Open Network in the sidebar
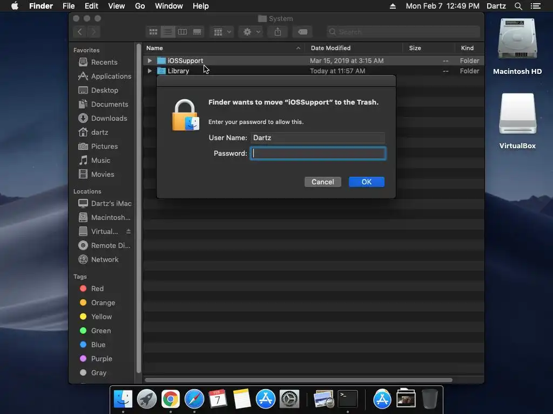553x414 pixels. (x=98, y=259)
